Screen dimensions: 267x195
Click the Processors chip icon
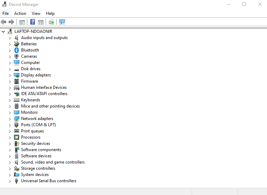tap(17, 137)
